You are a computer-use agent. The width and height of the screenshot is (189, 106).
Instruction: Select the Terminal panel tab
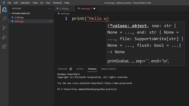[x=92, y=69]
